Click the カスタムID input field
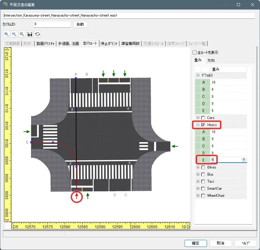 pyautogui.click(x=52, y=24)
